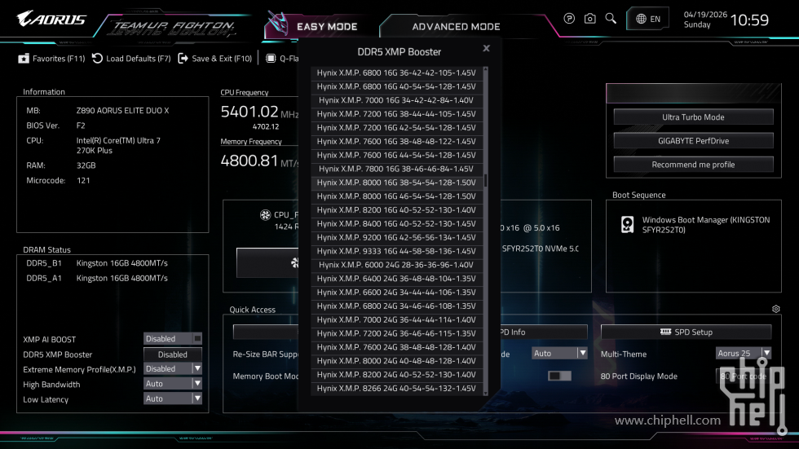Select Hynix X.M.P. 6000 24G 28-36-36-96-1.40V
Viewport: 799px width, 449px height.
point(396,265)
